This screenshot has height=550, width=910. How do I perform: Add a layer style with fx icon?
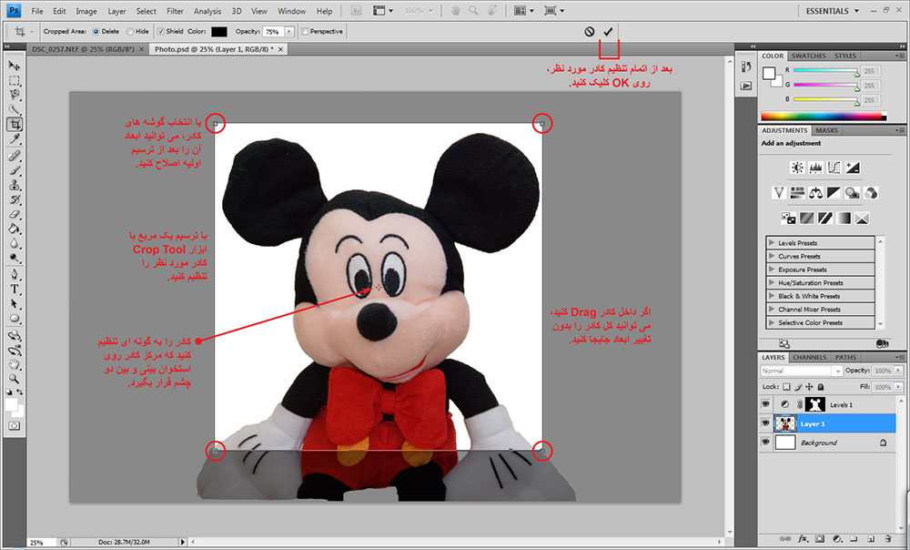coord(804,539)
